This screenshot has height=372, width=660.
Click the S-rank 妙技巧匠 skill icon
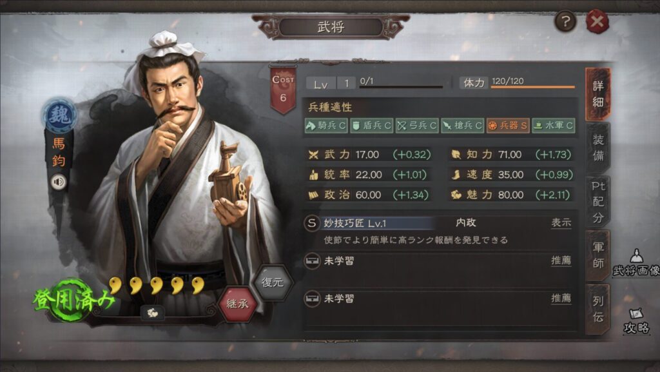(x=311, y=223)
